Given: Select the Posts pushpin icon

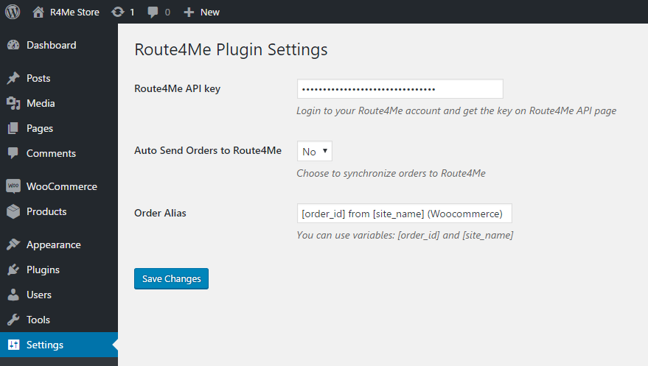Looking at the screenshot, I should [13, 78].
